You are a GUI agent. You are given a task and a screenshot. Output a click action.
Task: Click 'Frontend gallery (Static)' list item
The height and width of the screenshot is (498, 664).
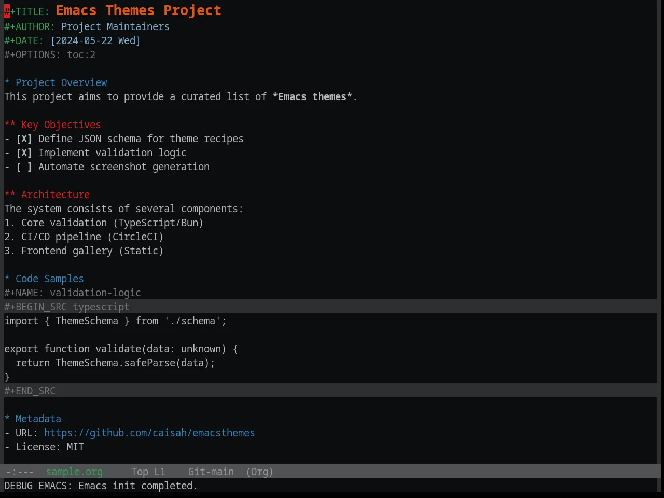pyautogui.click(x=84, y=251)
